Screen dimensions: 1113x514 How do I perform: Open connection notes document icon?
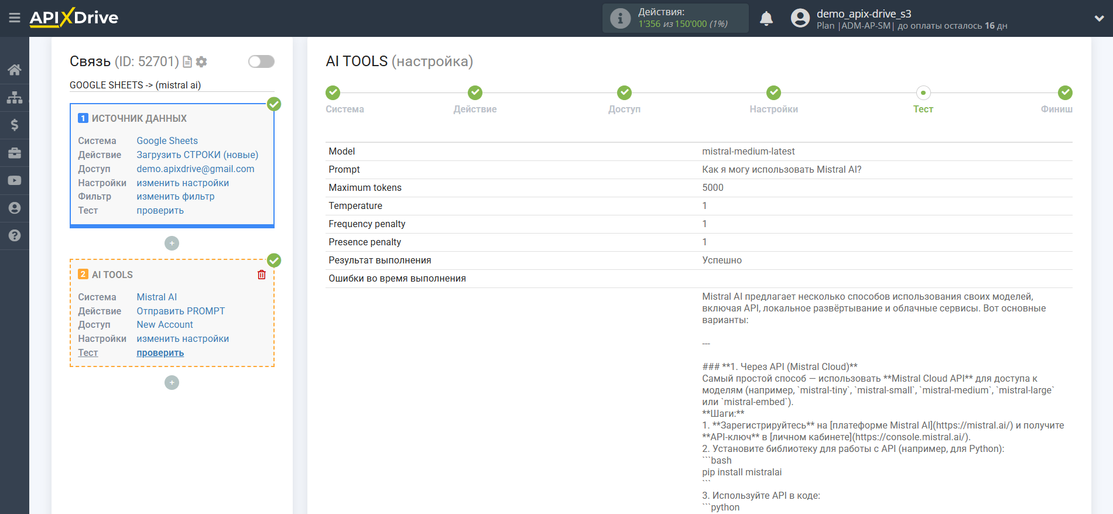pos(187,61)
